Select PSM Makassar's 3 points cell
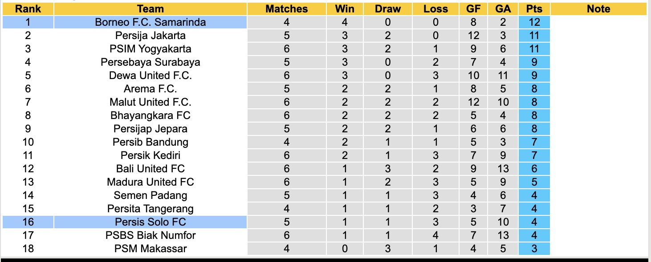This screenshot has width=651, height=262. (x=534, y=249)
